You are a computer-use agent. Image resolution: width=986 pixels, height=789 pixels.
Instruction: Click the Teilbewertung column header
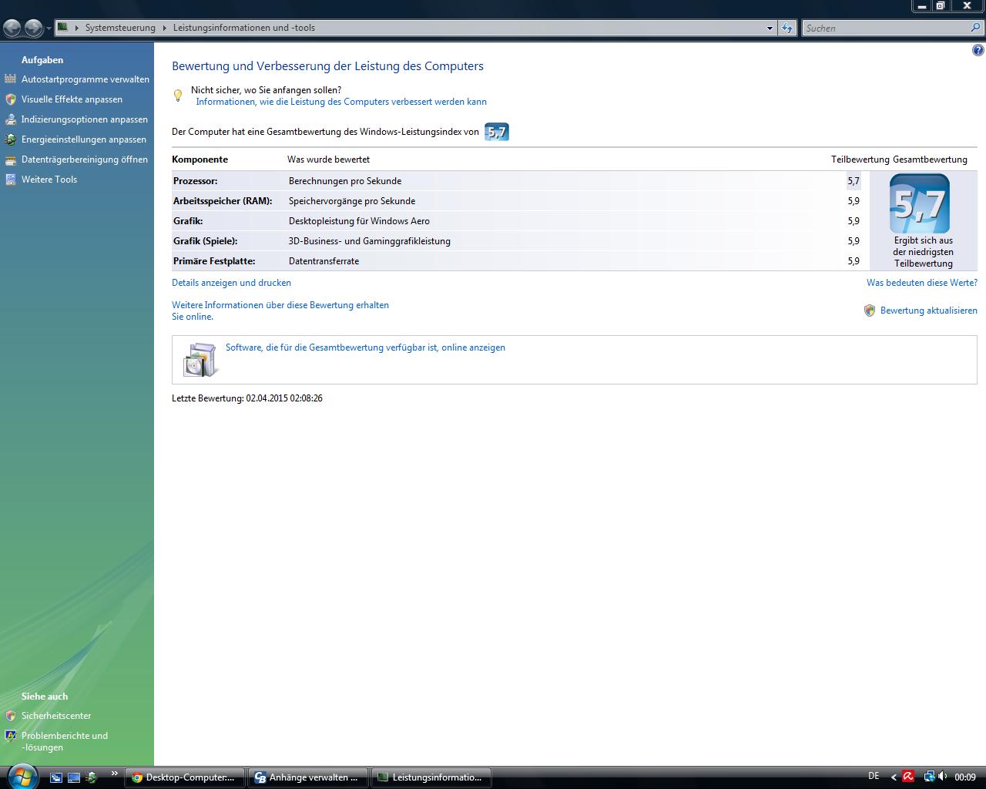click(x=860, y=159)
